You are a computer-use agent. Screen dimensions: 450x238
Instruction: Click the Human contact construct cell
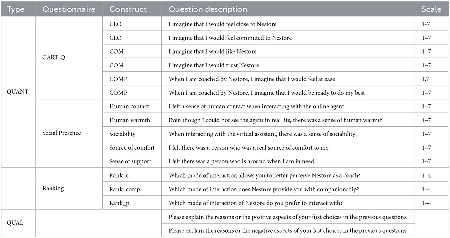point(129,106)
